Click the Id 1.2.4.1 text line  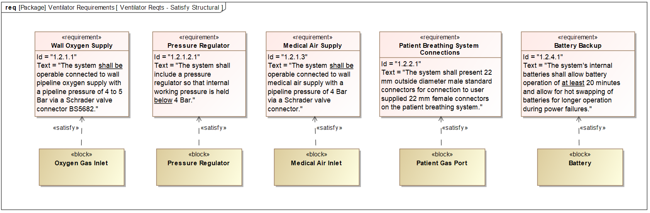click(x=543, y=57)
